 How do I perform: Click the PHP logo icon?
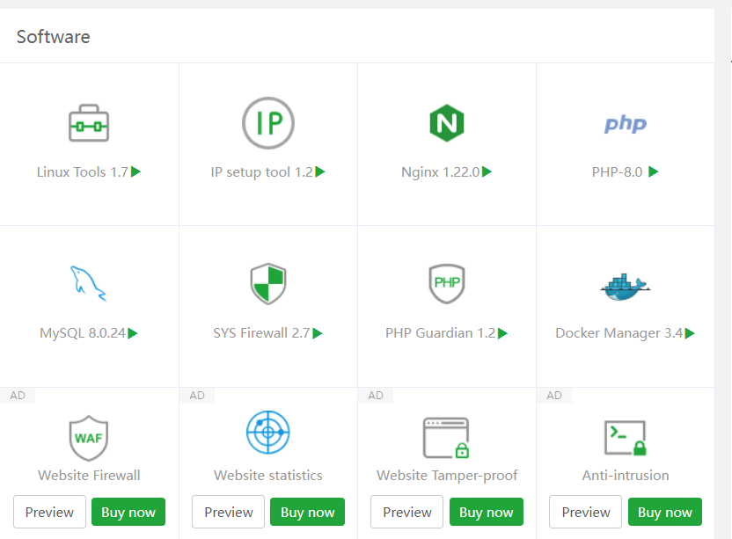tap(626, 124)
